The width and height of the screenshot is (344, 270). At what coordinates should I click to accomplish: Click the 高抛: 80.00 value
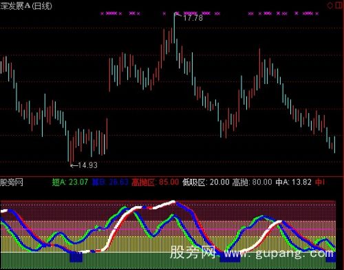coord(252,182)
